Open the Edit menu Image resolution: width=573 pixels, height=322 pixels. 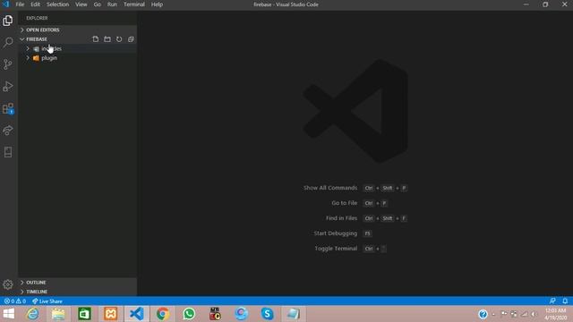[x=35, y=4]
